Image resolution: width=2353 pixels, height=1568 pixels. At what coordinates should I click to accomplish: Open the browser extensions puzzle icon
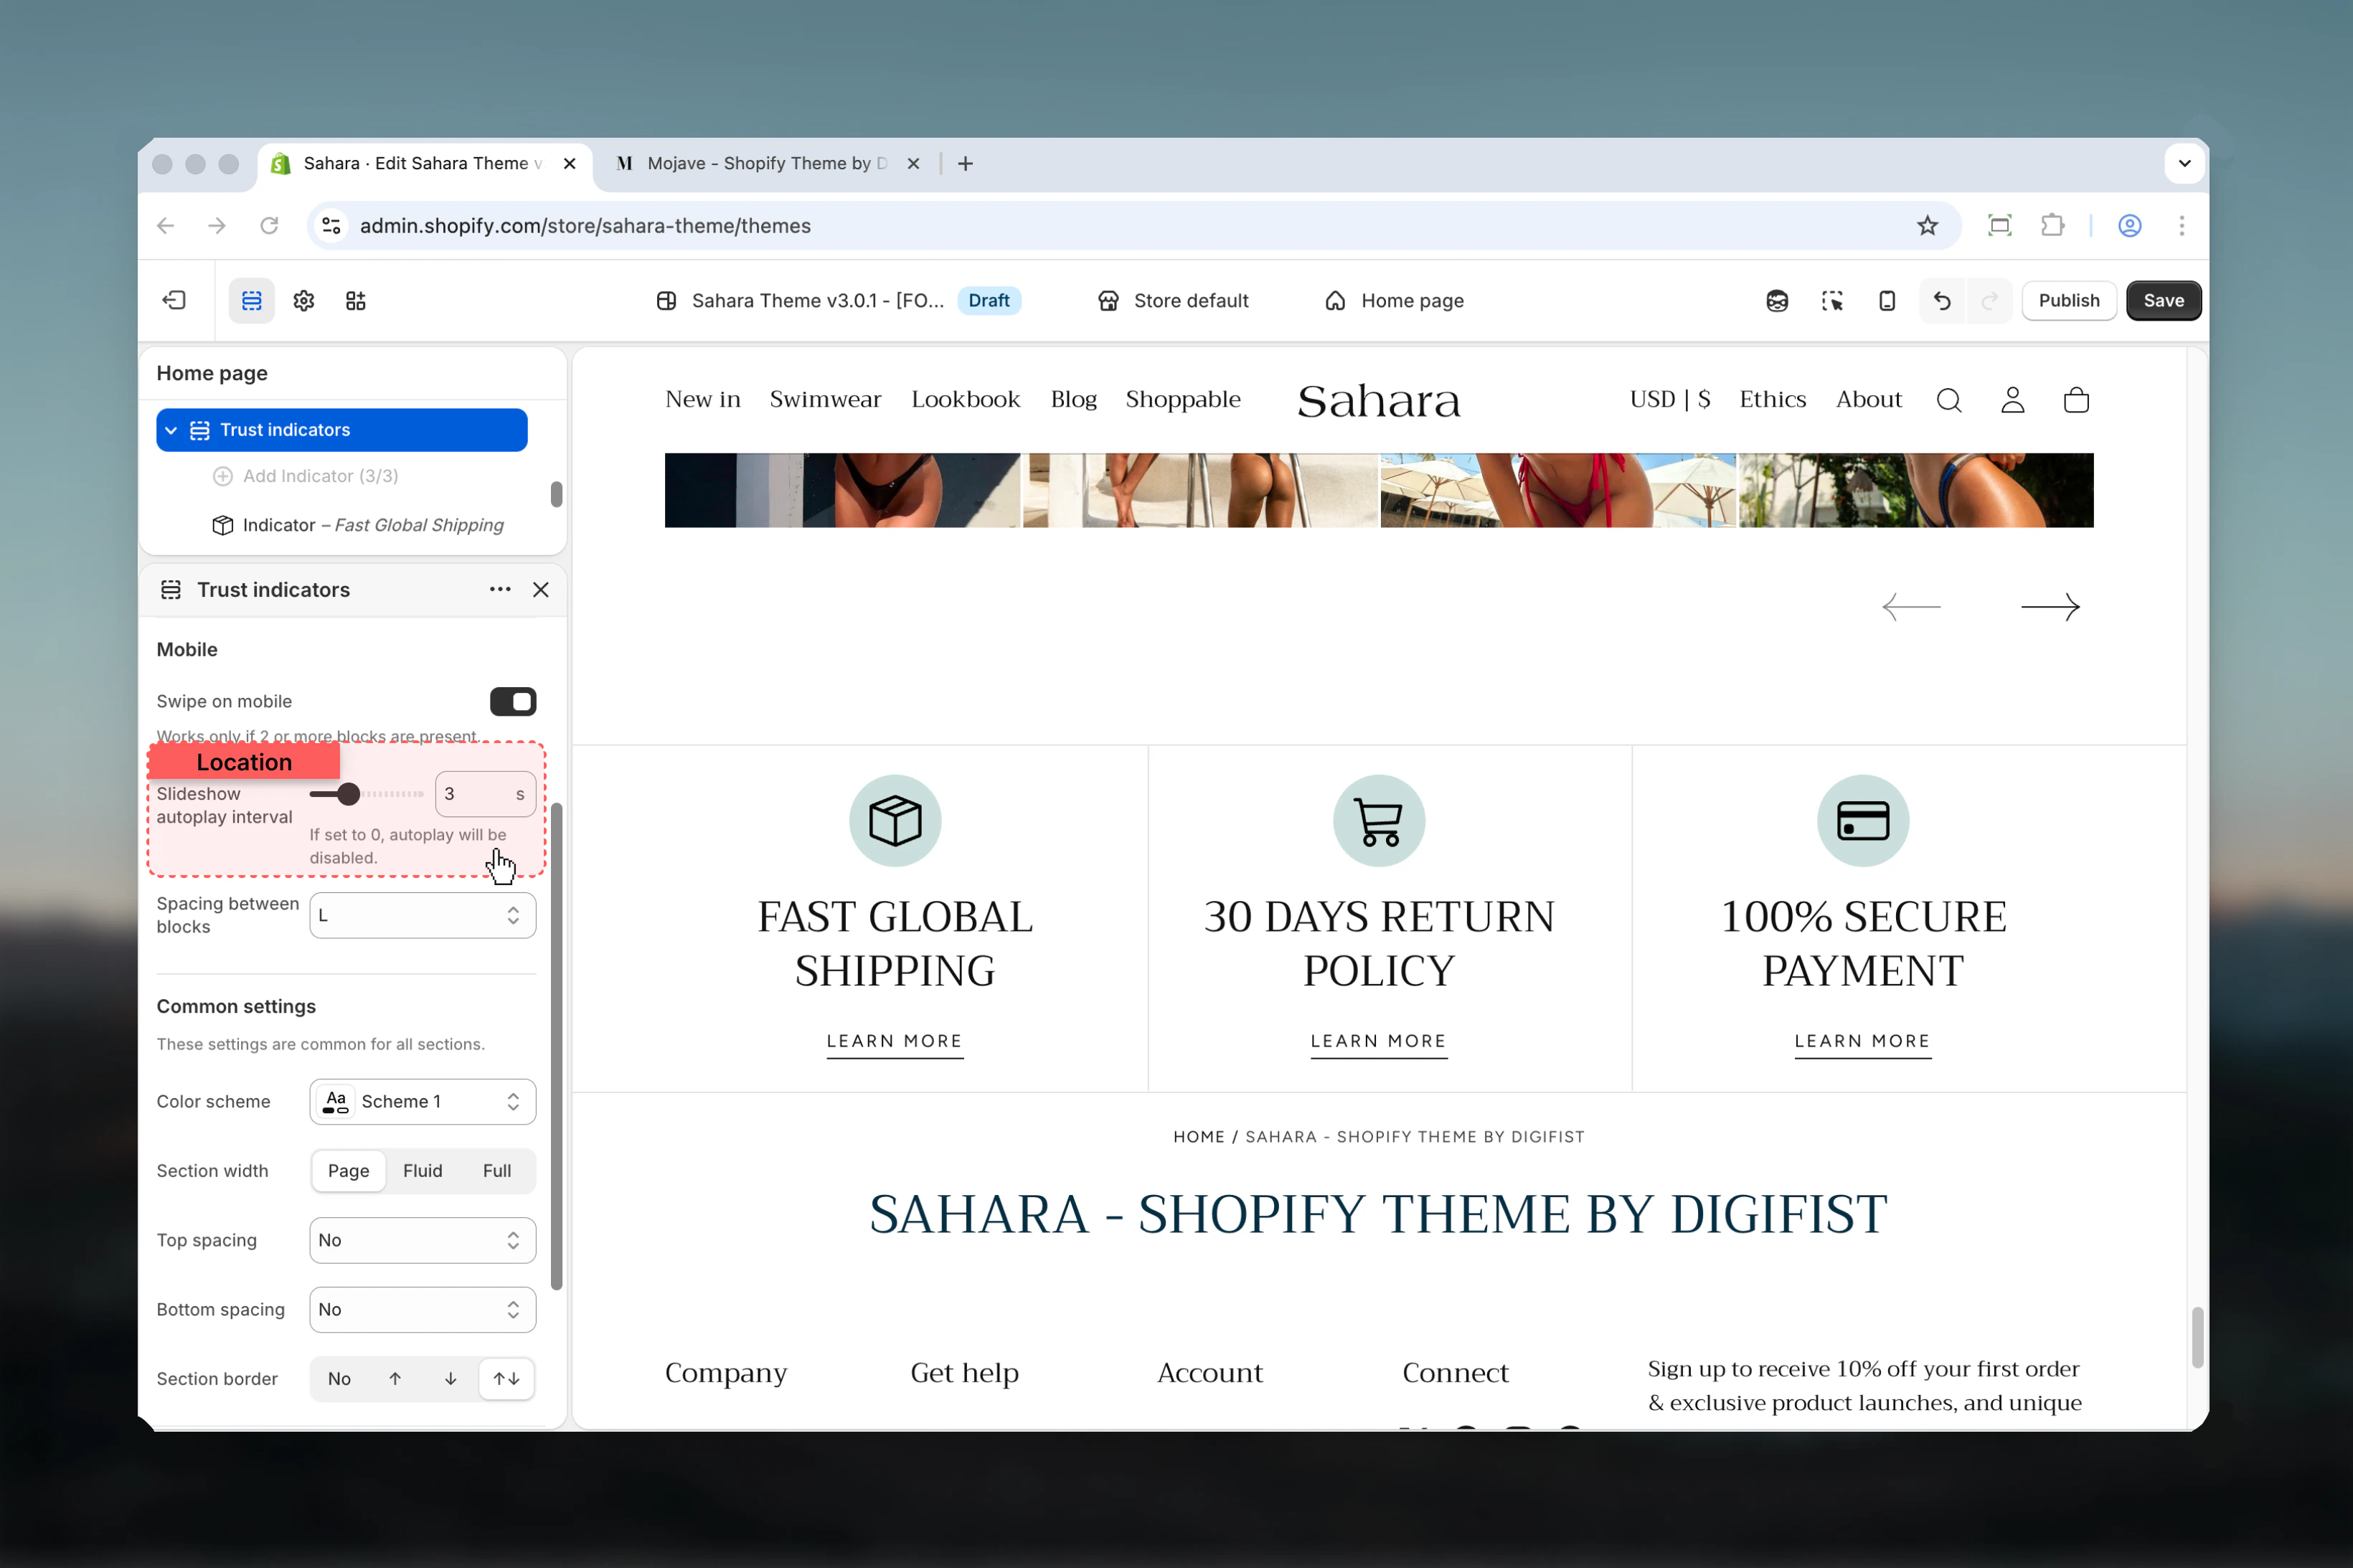[x=2053, y=226]
